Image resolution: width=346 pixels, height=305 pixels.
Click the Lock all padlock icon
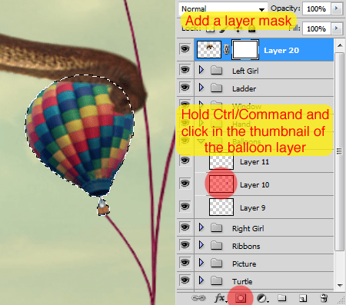point(251,29)
